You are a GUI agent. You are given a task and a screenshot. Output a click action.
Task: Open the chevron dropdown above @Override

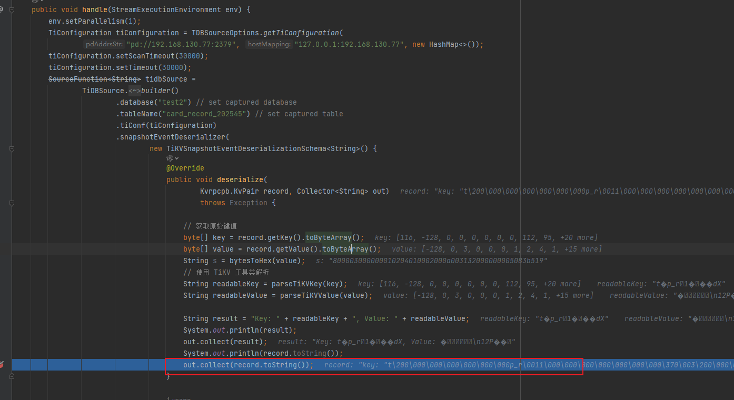pyautogui.click(x=176, y=158)
